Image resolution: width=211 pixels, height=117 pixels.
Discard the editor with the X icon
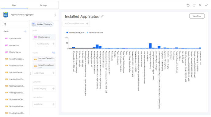tap(200, 5)
